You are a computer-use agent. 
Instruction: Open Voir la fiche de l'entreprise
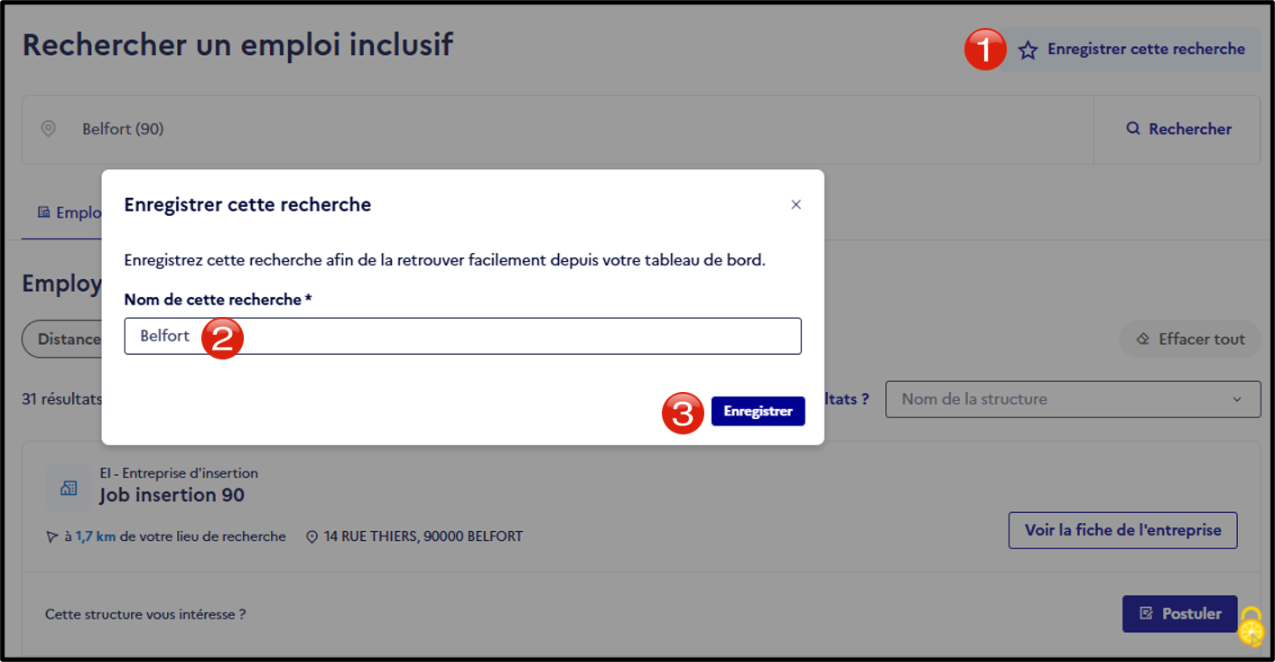1122,530
